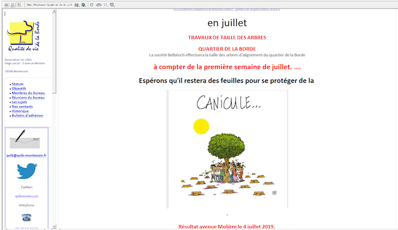398x230 pixels.
Task: Click the Qualité de vie de la Borde logo
Action: point(24,36)
